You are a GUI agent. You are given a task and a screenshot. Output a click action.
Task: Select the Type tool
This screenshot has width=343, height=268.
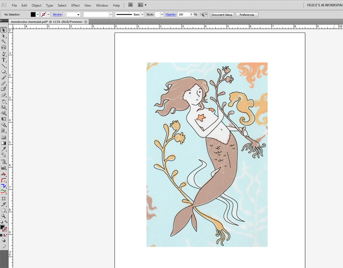(4, 60)
